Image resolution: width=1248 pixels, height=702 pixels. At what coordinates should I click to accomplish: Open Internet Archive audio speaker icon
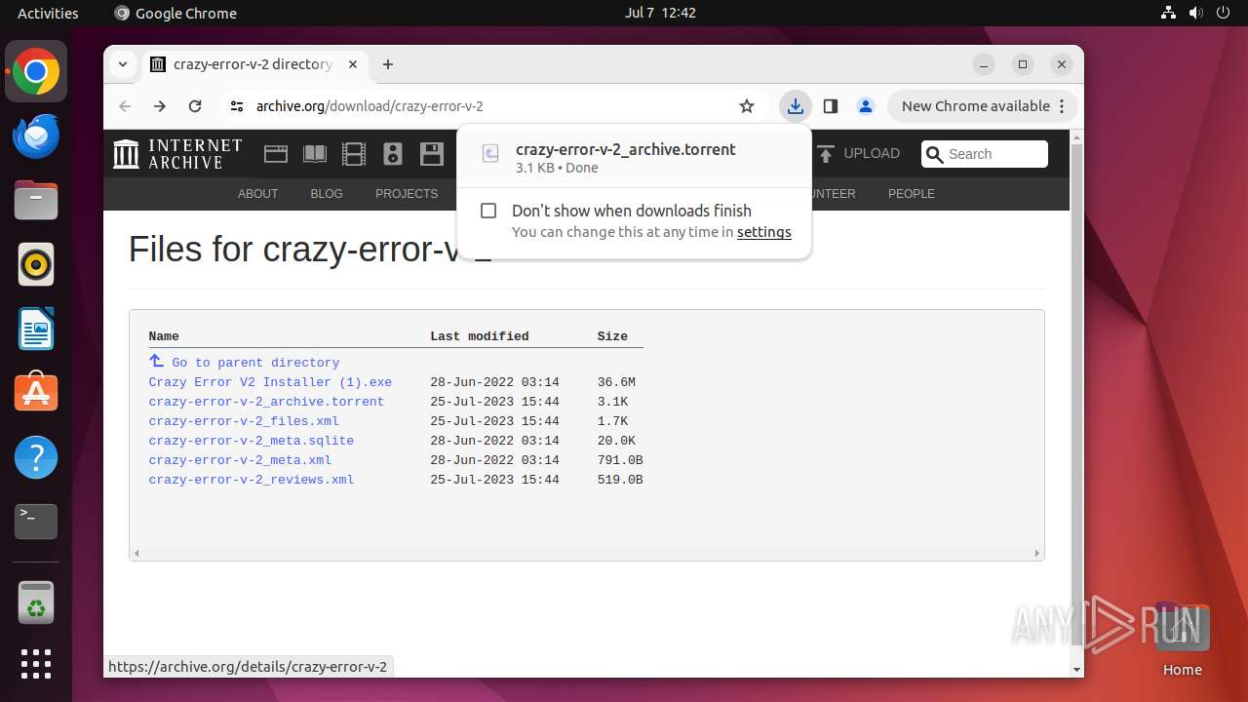tap(393, 154)
